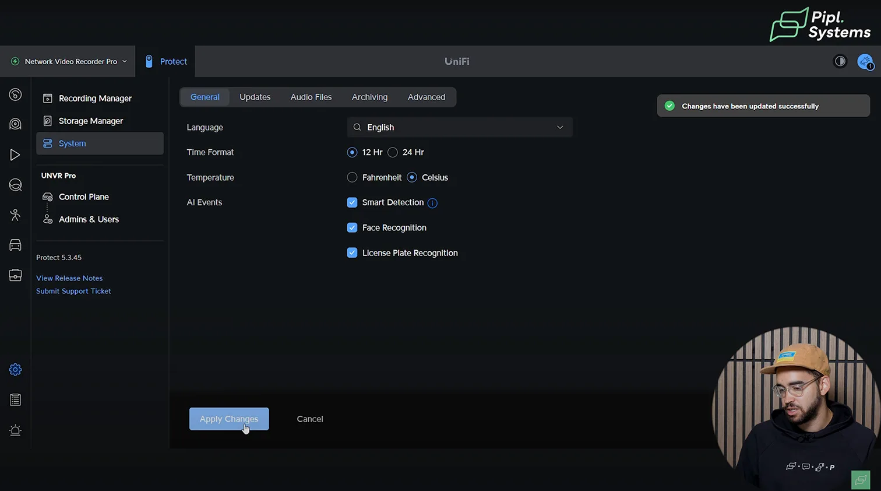
Task: Click the Apply Changes button
Action: pos(229,419)
